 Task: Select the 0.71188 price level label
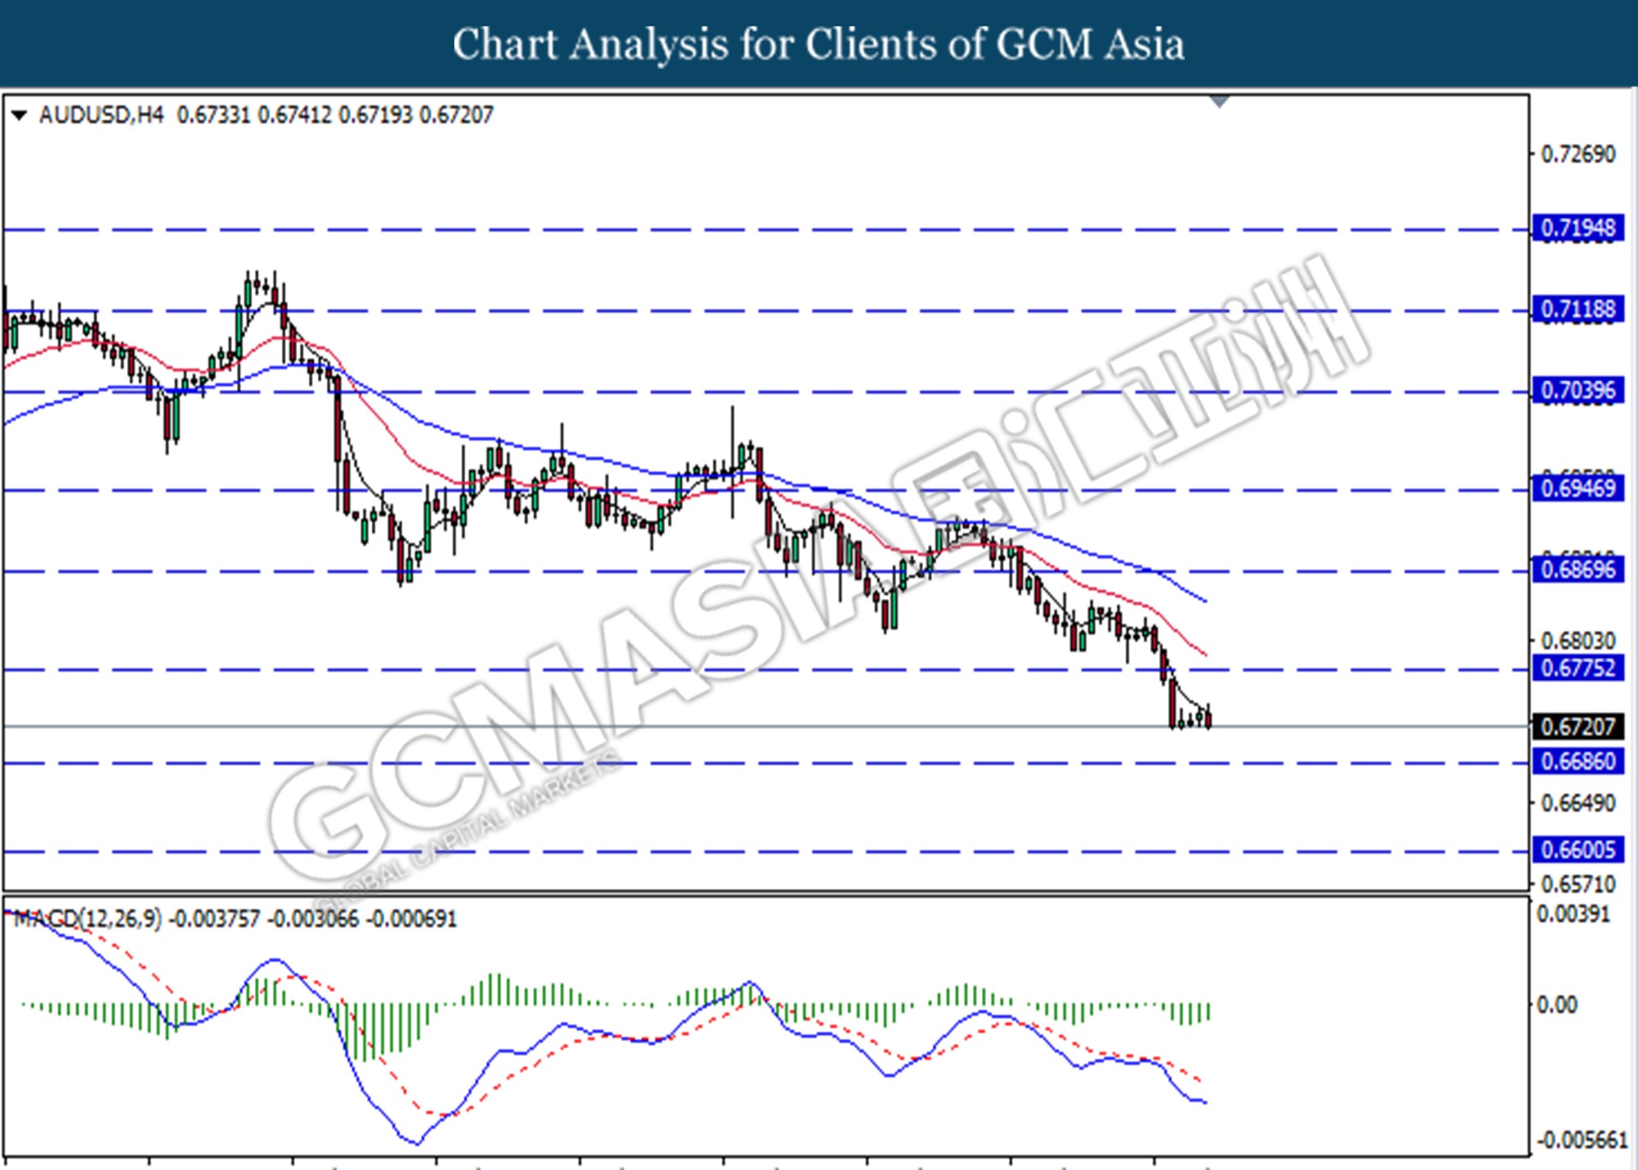pyautogui.click(x=1577, y=309)
